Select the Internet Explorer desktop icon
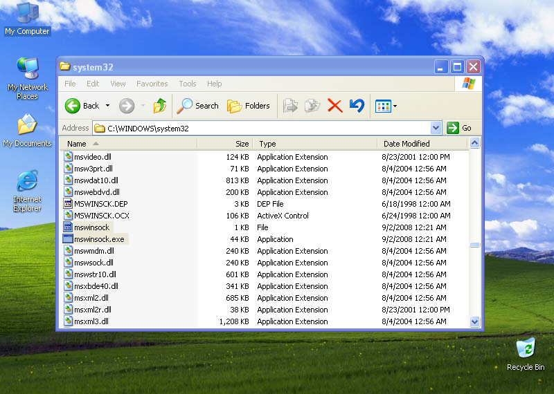554x394 pixels. pyautogui.click(x=27, y=180)
